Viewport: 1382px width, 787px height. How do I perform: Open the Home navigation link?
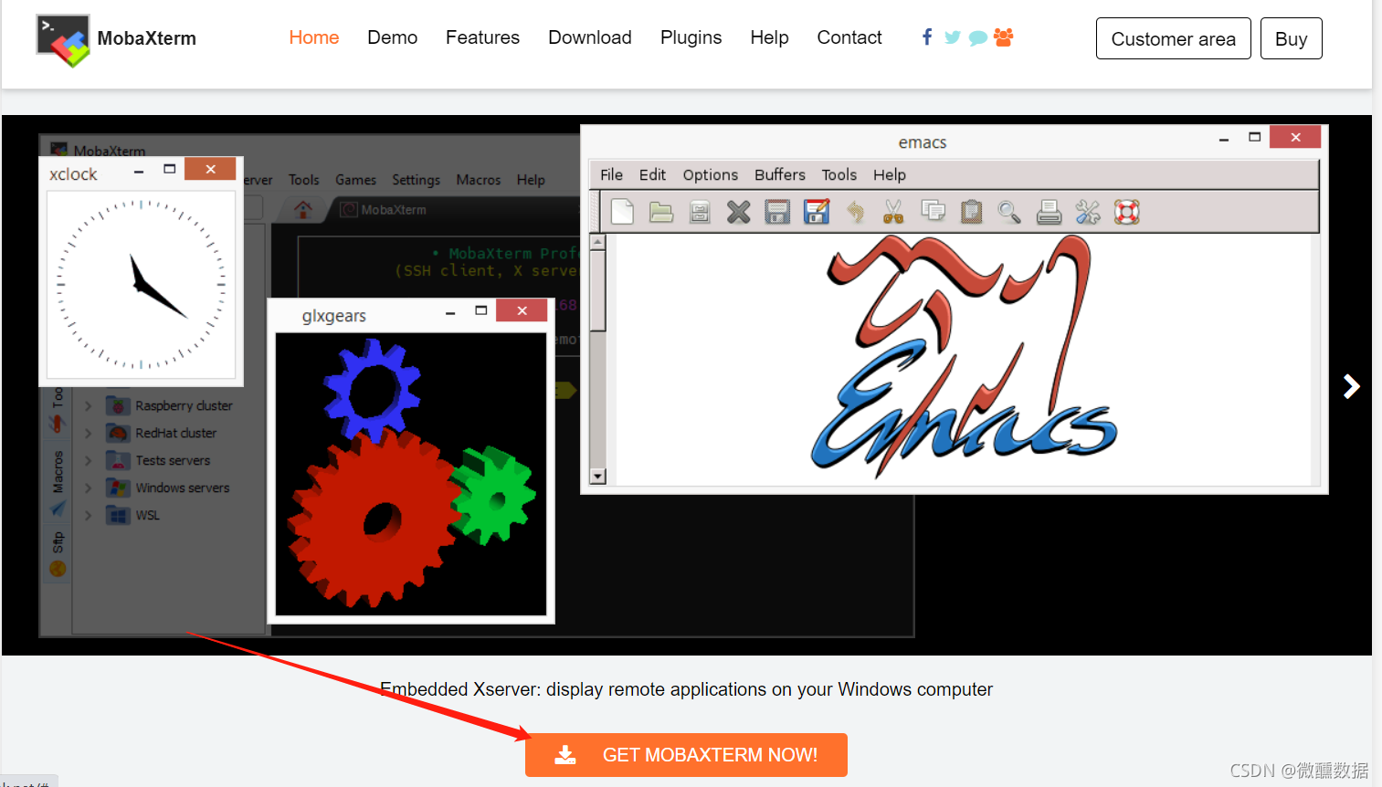click(x=314, y=37)
